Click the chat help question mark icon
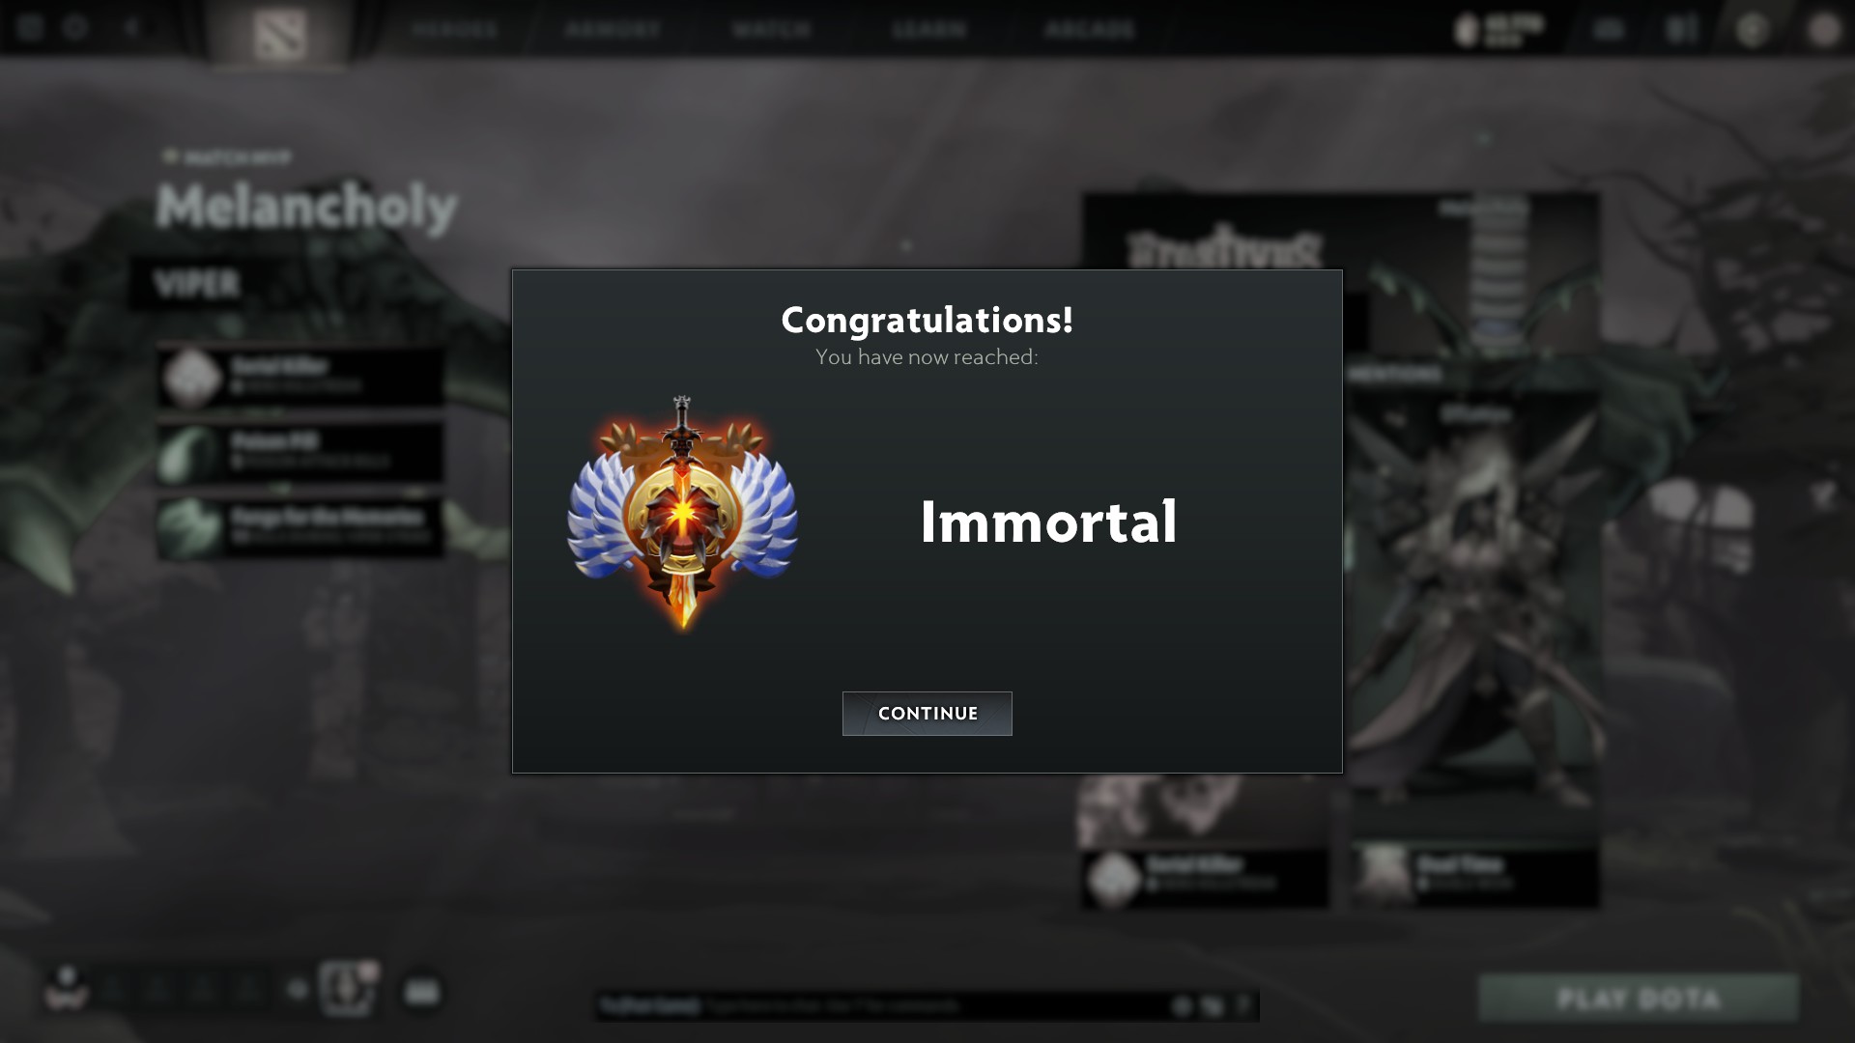Image resolution: width=1855 pixels, height=1043 pixels. (x=1242, y=1006)
